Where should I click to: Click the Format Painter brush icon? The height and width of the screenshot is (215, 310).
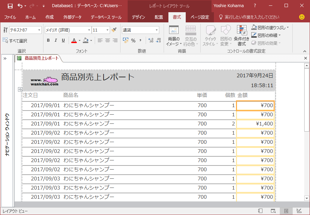114,30
